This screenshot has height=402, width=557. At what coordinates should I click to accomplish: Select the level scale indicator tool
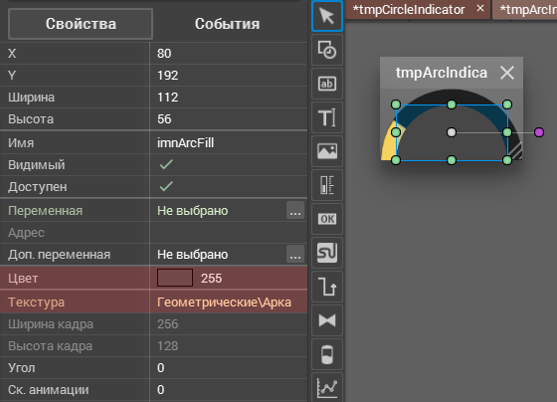327,185
